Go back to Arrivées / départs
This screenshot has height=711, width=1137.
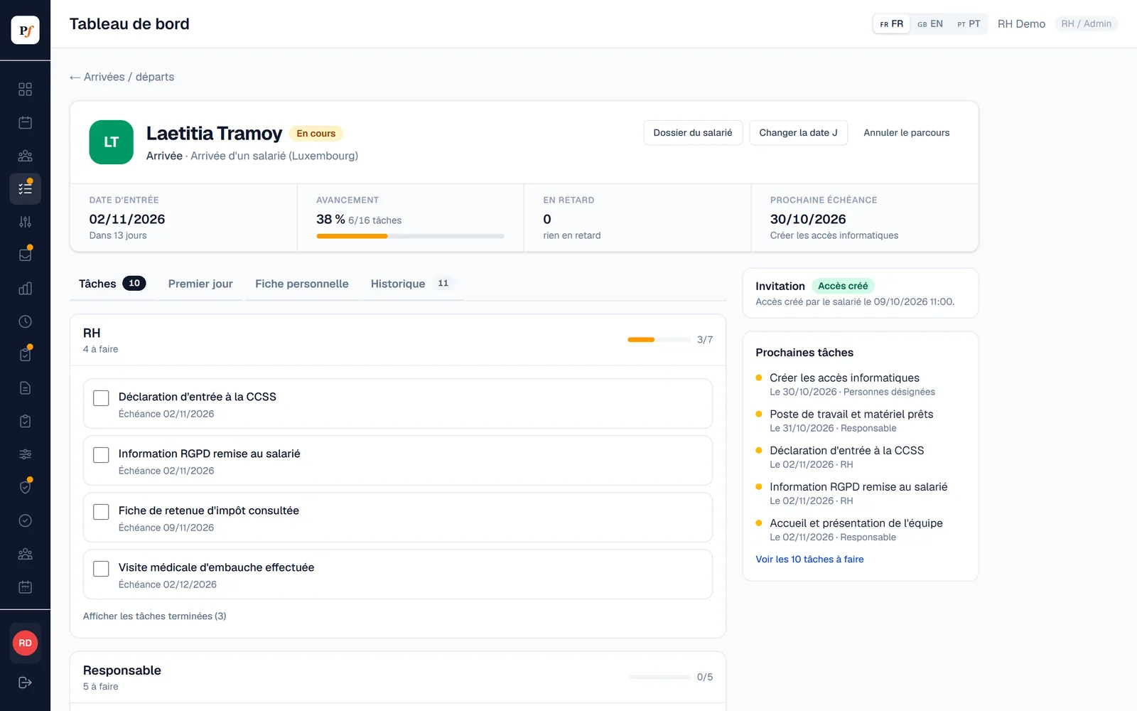[122, 77]
